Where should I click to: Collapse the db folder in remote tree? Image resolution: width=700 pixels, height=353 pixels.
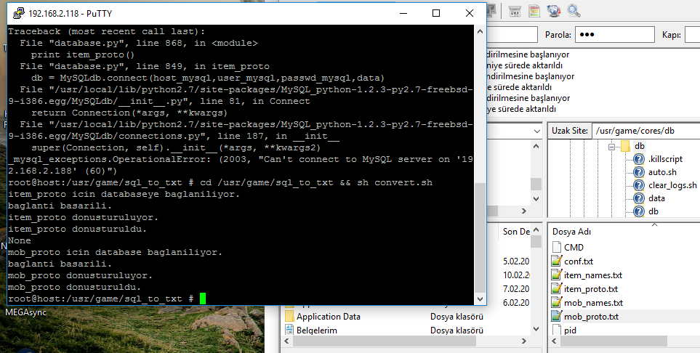(x=611, y=147)
